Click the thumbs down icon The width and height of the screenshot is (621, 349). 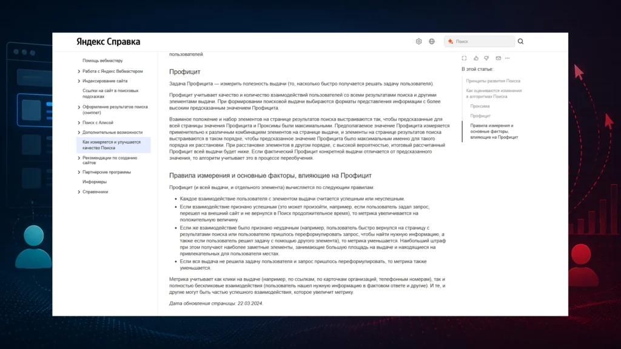click(487, 58)
